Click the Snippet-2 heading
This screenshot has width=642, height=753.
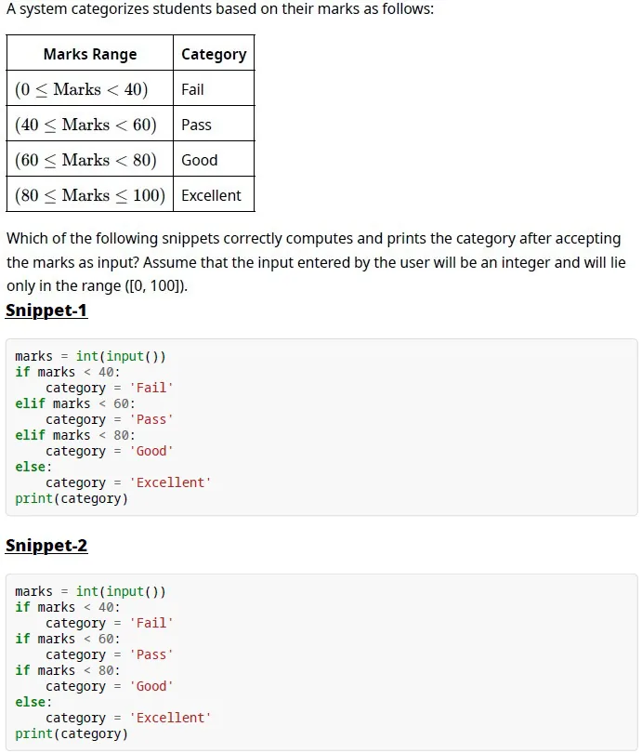[46, 546]
